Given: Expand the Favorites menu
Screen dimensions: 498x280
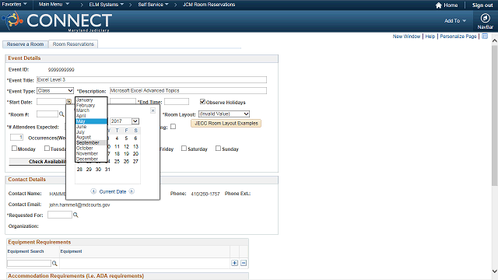Looking at the screenshot, I should (x=14, y=5).
